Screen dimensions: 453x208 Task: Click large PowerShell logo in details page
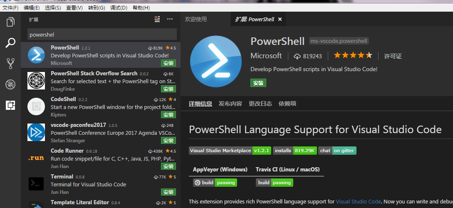tap(216, 62)
